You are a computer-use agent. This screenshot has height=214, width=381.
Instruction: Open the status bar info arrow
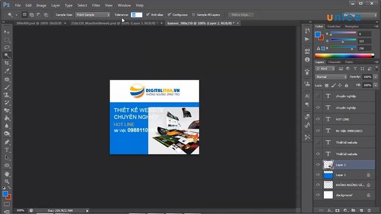[88, 210]
